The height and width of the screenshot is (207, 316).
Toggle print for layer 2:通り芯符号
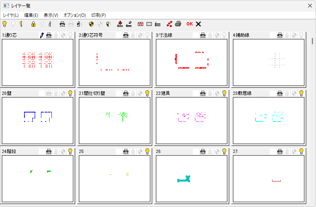pos(126,35)
